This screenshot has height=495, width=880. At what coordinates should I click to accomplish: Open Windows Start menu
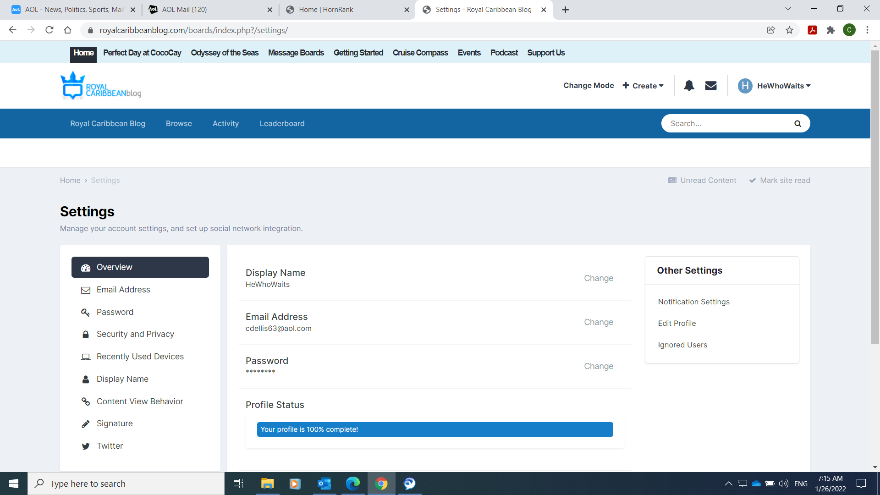14,484
